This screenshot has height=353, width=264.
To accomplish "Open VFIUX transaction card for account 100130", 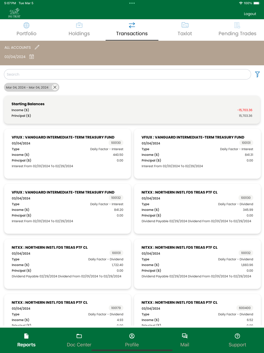I will (68, 154).
